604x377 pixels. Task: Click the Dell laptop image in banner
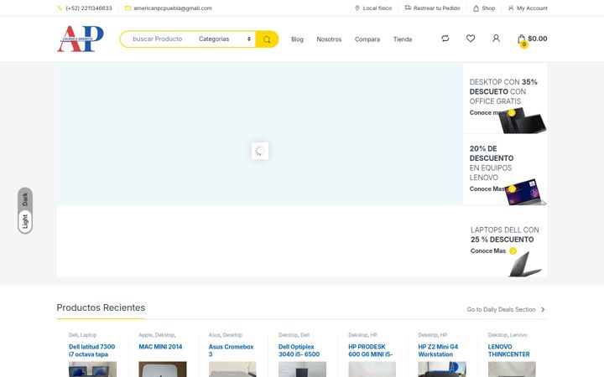coord(525,264)
